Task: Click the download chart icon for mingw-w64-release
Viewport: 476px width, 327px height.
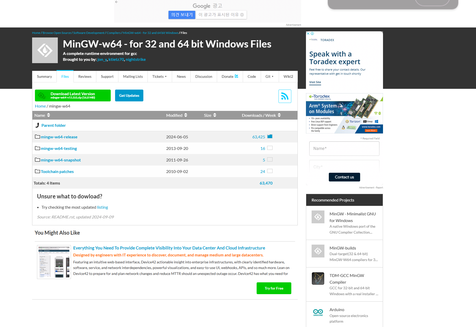Action: (x=270, y=136)
